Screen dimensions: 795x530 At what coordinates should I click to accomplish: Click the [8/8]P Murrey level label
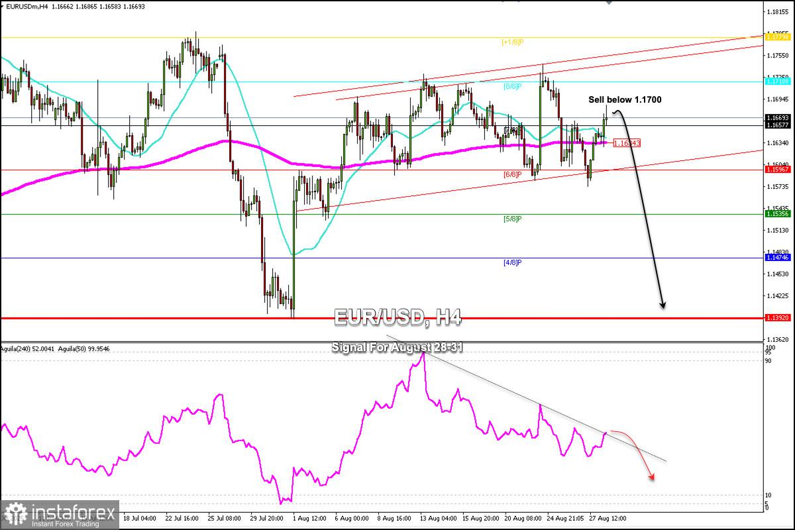point(511,86)
